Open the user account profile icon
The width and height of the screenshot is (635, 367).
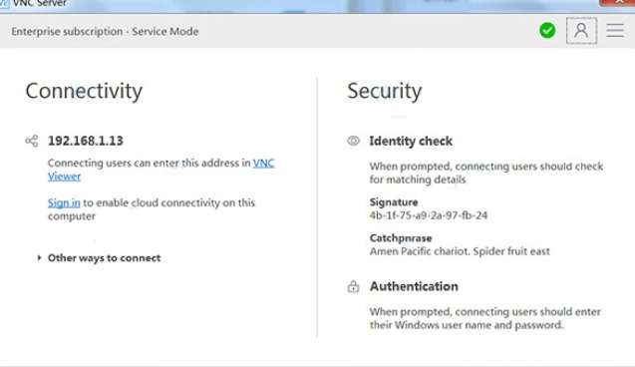click(x=581, y=30)
